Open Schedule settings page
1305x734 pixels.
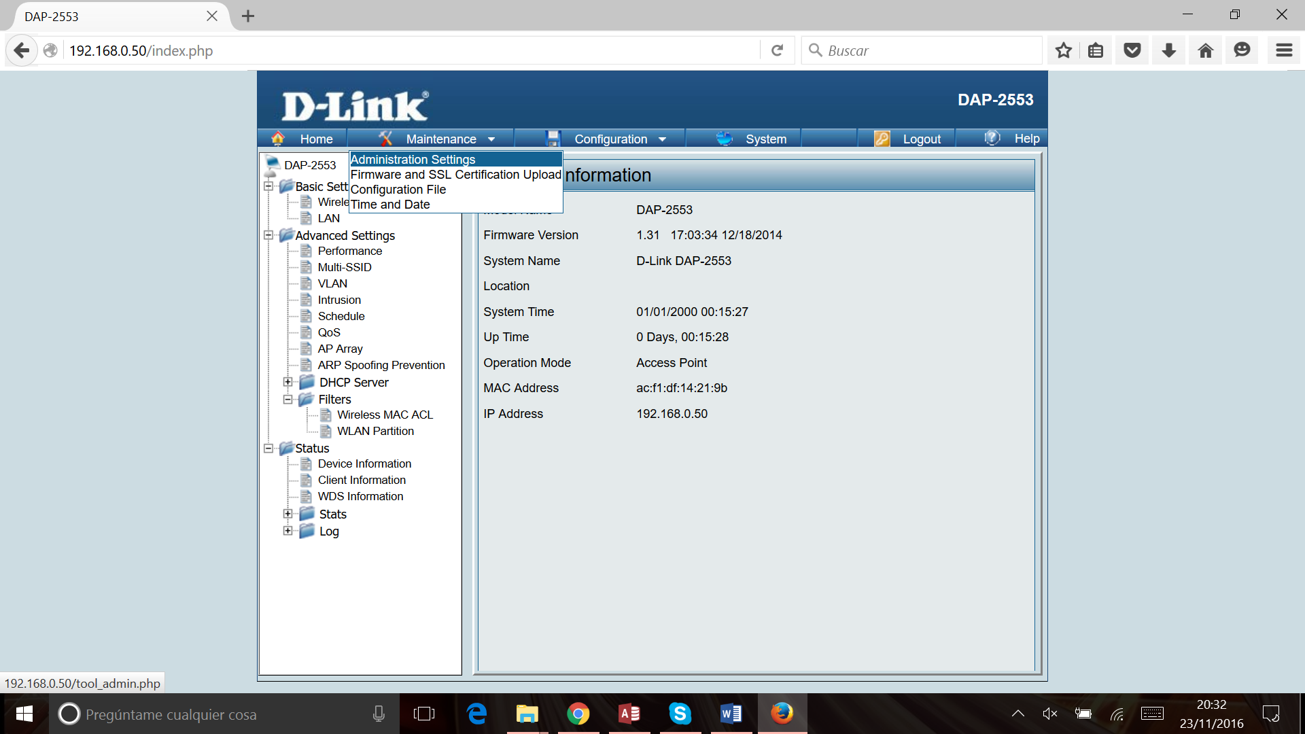(341, 316)
